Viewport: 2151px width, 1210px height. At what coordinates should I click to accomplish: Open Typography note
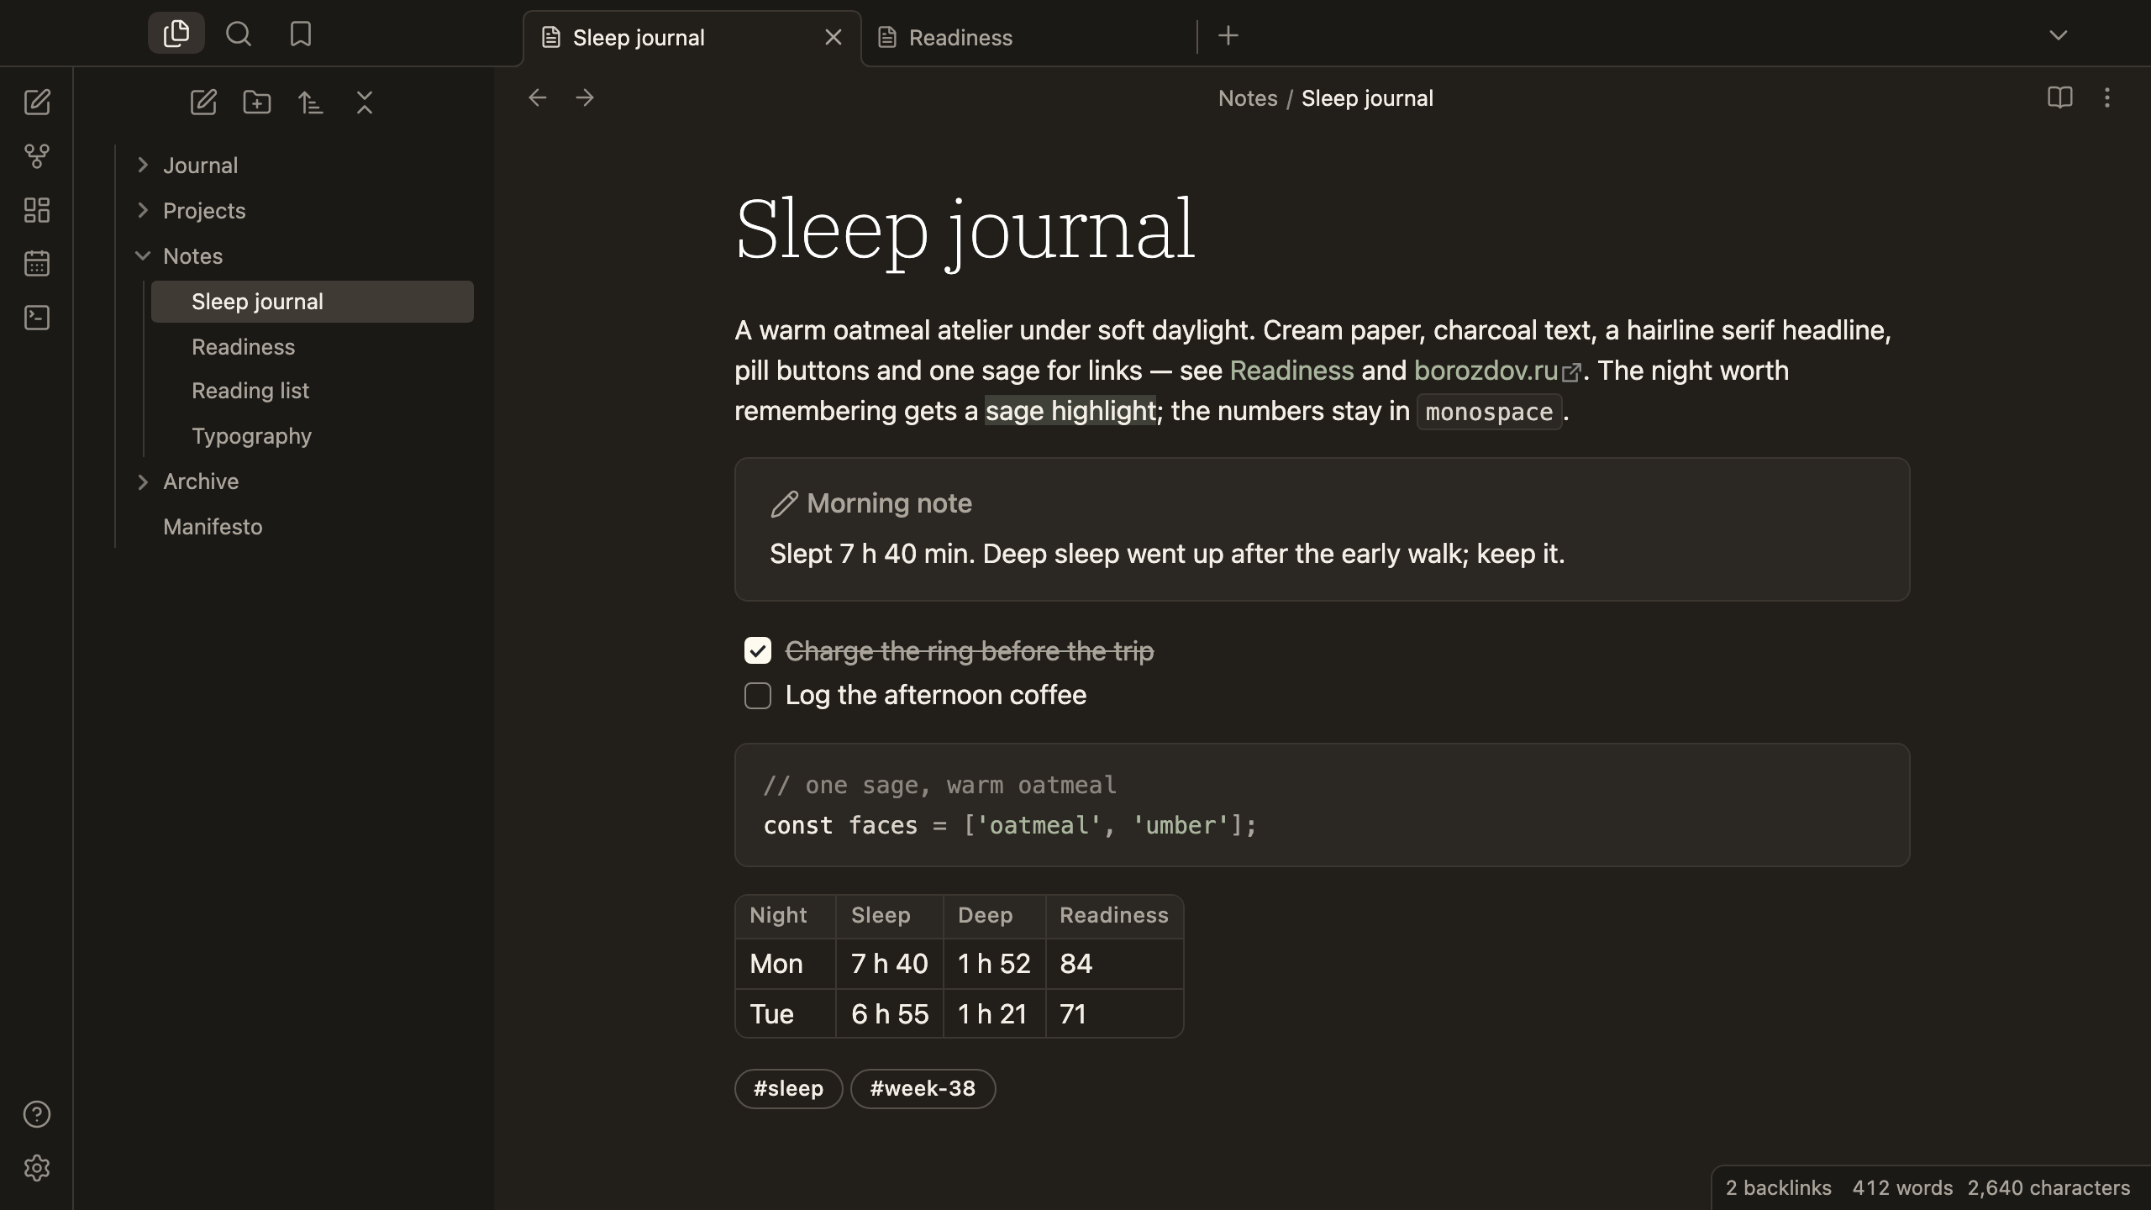[313, 436]
